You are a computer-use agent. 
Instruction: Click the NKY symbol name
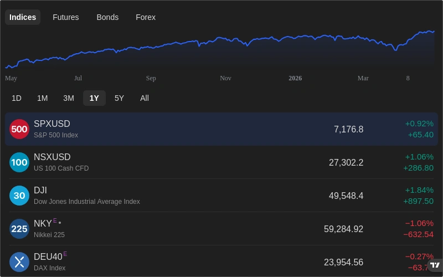(43, 224)
